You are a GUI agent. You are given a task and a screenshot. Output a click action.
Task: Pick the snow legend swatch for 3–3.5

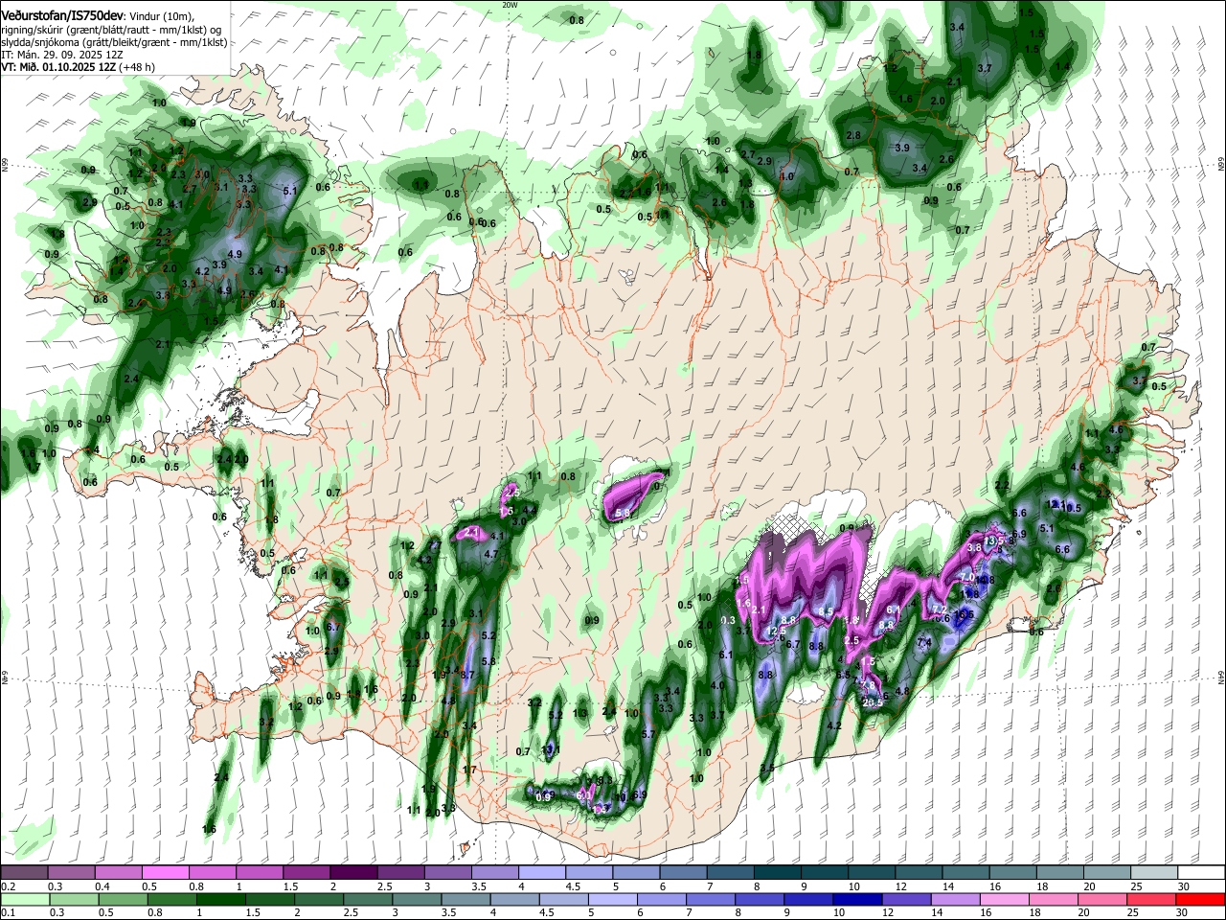click(x=446, y=873)
